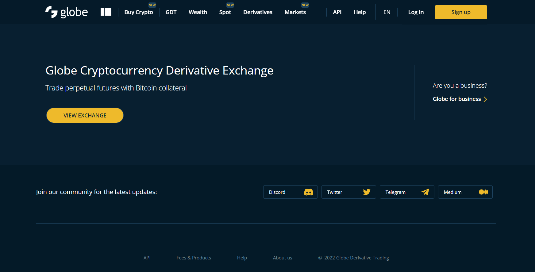The width and height of the screenshot is (535, 272).
Task: Open the GDT menu item
Action: (171, 12)
